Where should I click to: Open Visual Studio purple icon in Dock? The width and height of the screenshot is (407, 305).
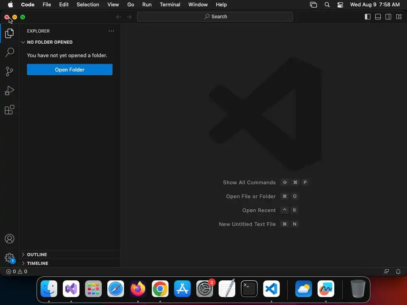point(71,289)
